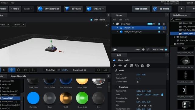Toggle Group Folder visibility square
The image size is (195, 110).
[x=159, y=24]
